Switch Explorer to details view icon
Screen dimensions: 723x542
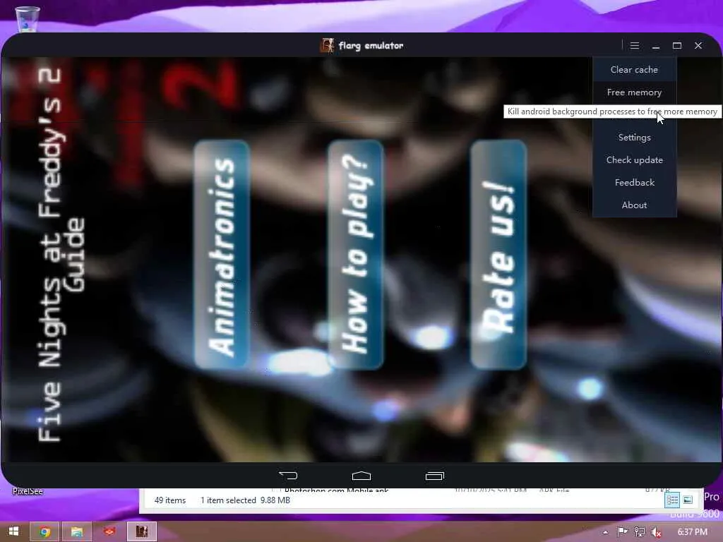pos(672,500)
